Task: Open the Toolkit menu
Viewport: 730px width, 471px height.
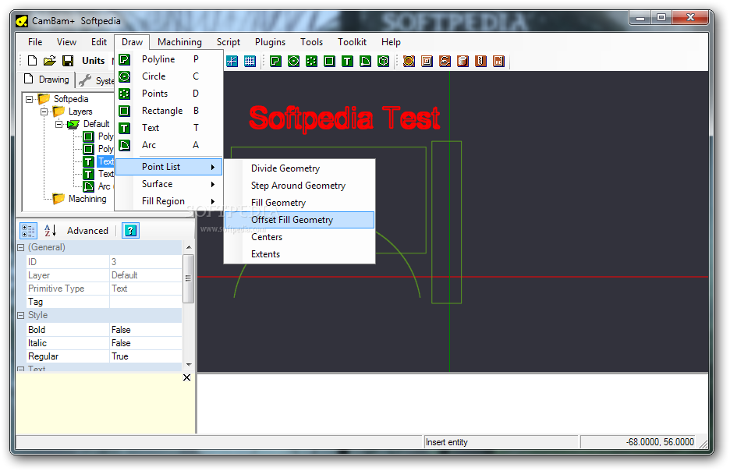Action: 352,42
